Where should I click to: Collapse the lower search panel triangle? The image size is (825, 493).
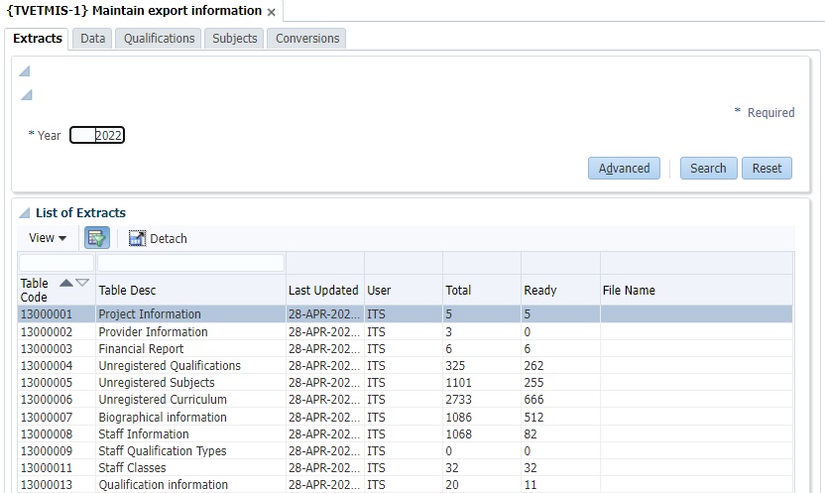pyautogui.click(x=27, y=95)
